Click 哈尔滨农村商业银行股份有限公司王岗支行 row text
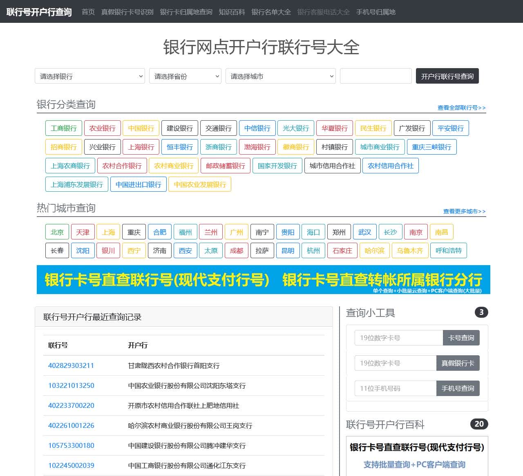Viewport: 523px width, 476px height. coord(190,425)
